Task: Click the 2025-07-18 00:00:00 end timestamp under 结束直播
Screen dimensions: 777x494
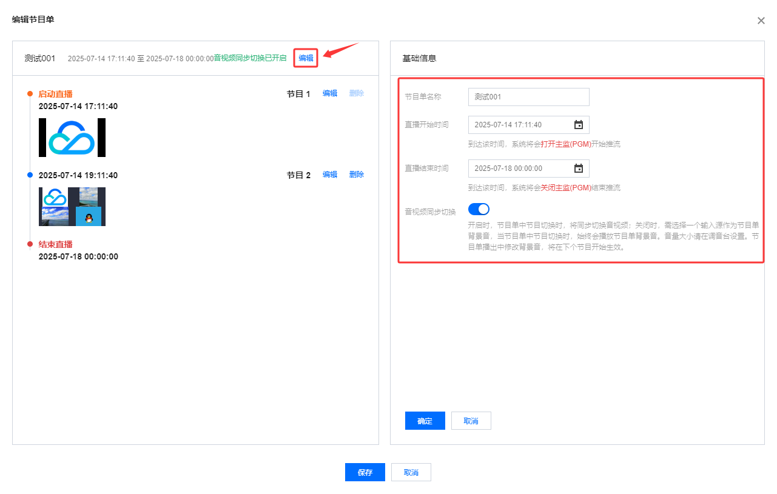Action: pos(78,256)
